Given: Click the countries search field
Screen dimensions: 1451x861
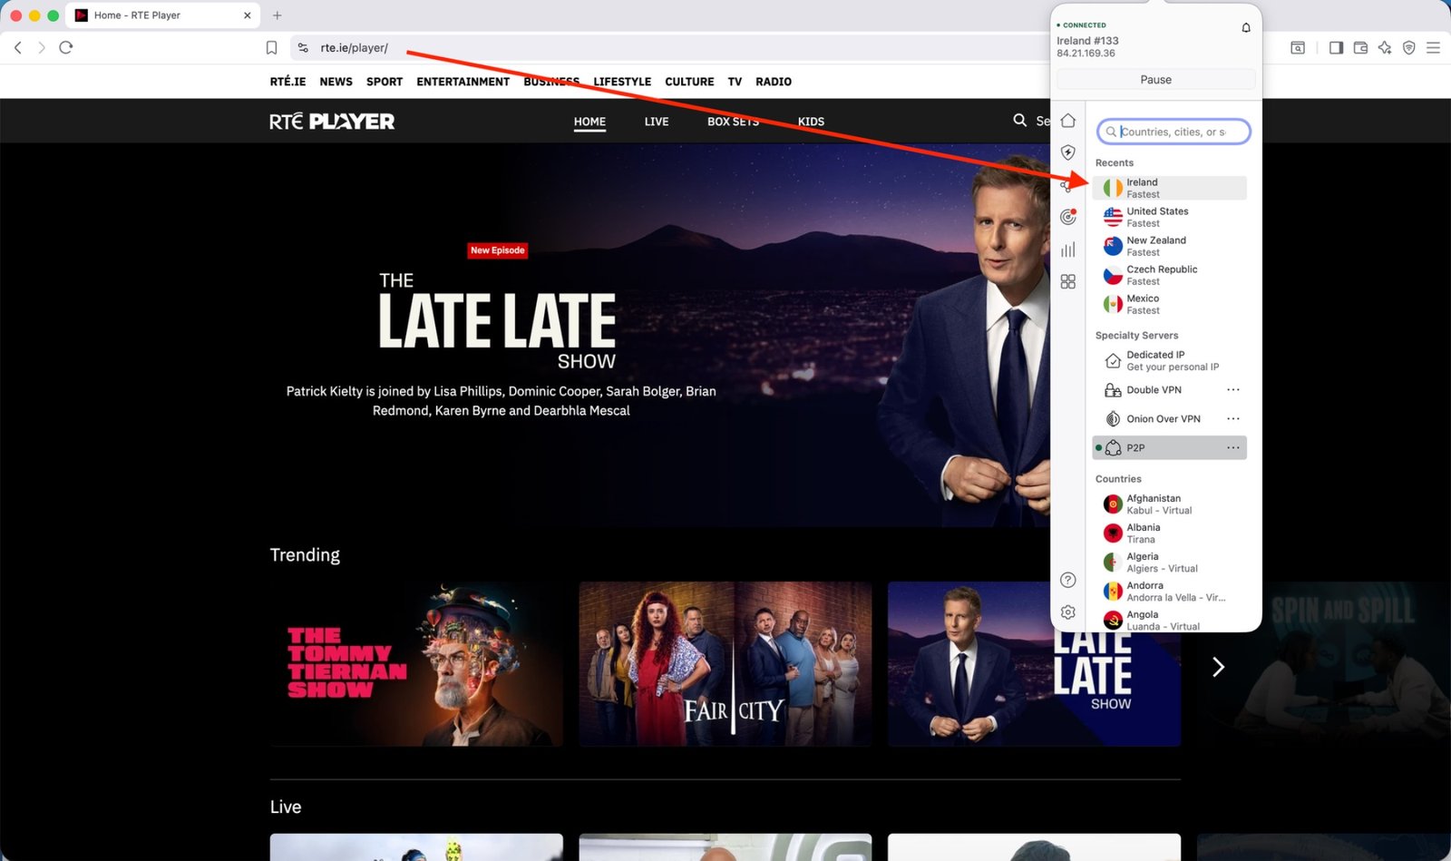Looking at the screenshot, I should 1173,132.
